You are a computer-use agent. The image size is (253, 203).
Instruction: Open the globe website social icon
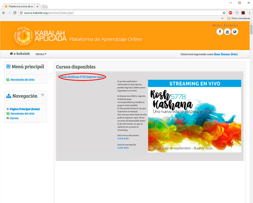pyautogui.click(x=235, y=31)
